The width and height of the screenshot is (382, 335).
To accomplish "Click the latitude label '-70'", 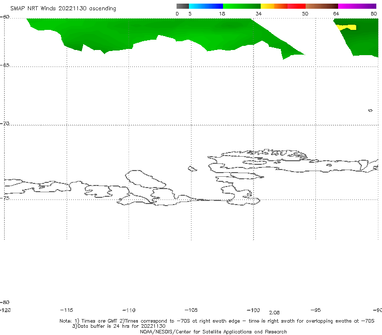I will [5, 124].
